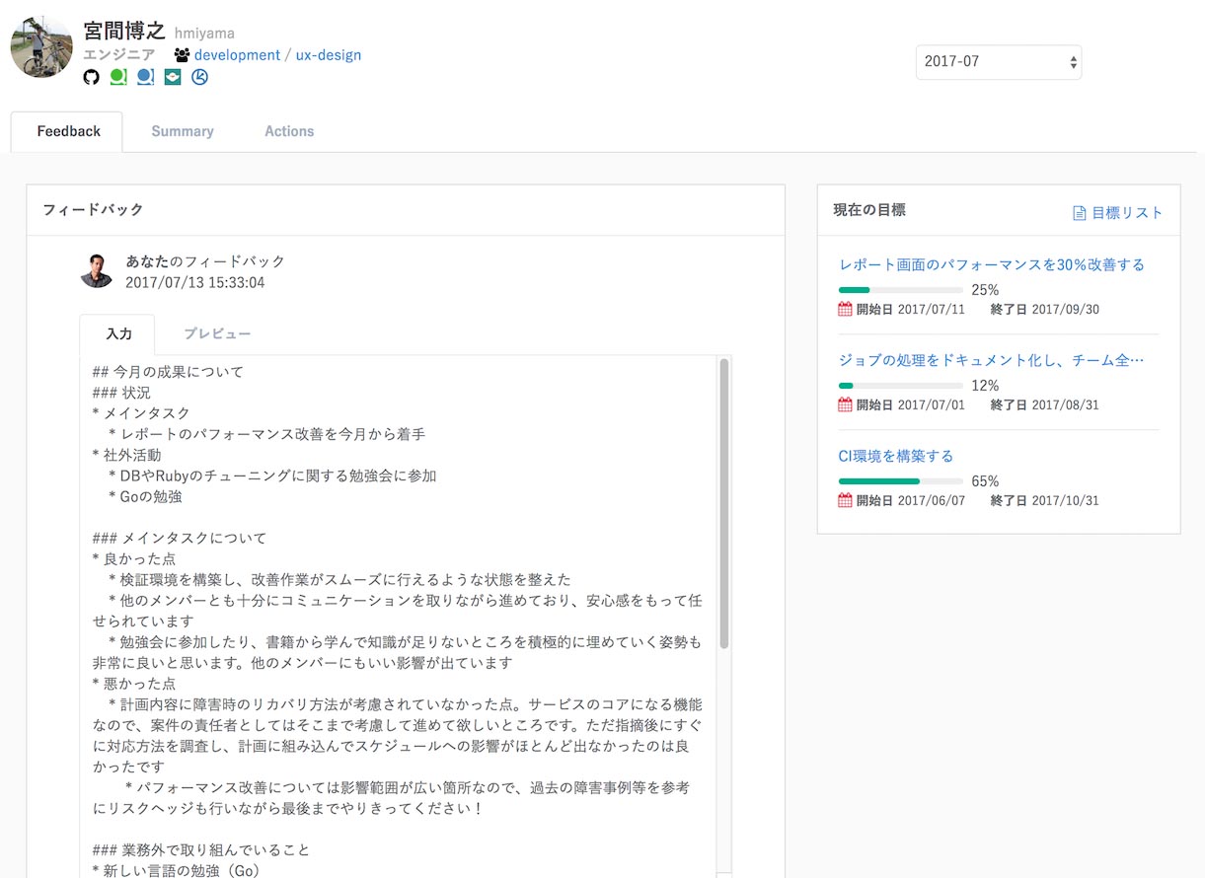
Task: Select the Summary tab
Action: tap(182, 130)
